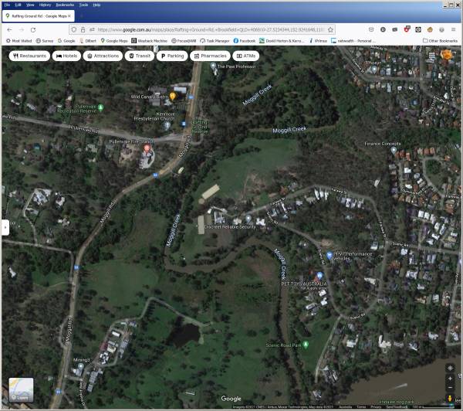View site security padlock information

[83, 30]
